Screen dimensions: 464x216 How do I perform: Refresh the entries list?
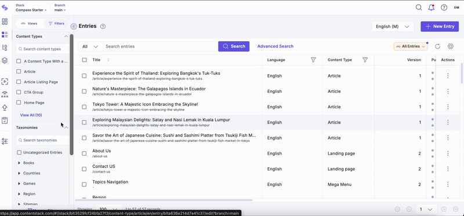click(x=438, y=46)
